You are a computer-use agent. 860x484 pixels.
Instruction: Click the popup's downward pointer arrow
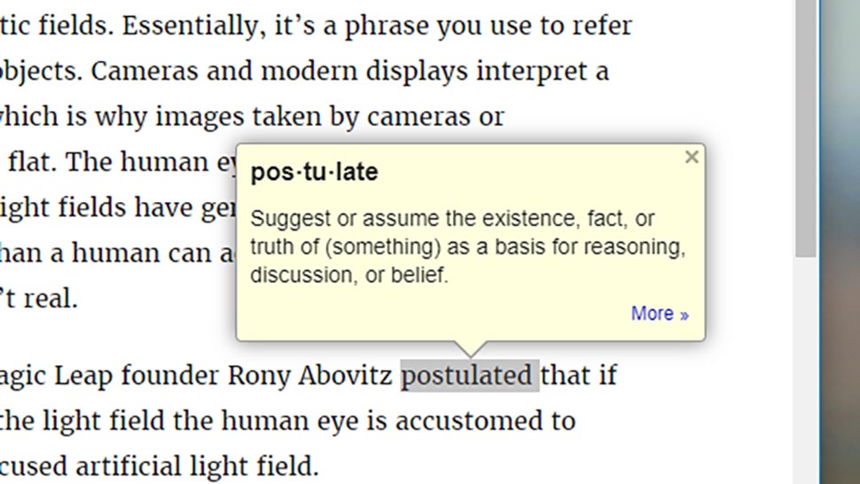pos(471,348)
